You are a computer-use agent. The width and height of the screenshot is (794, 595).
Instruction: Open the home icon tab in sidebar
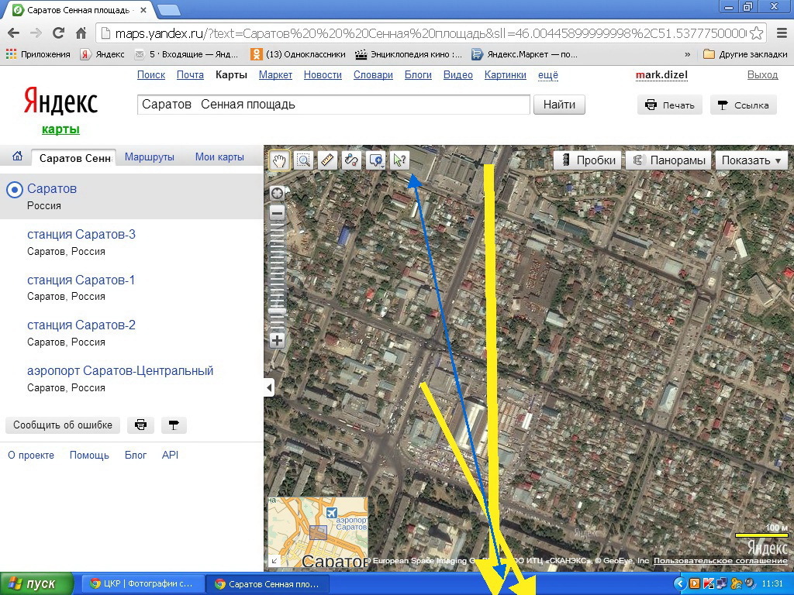17,156
